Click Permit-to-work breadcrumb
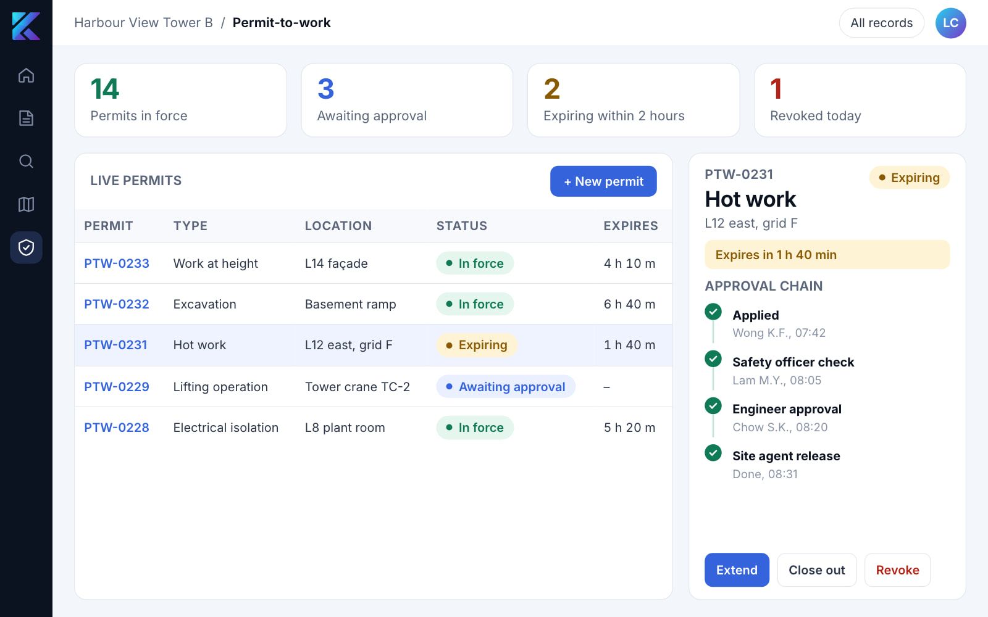Screen dimensions: 988x617 (282, 23)
